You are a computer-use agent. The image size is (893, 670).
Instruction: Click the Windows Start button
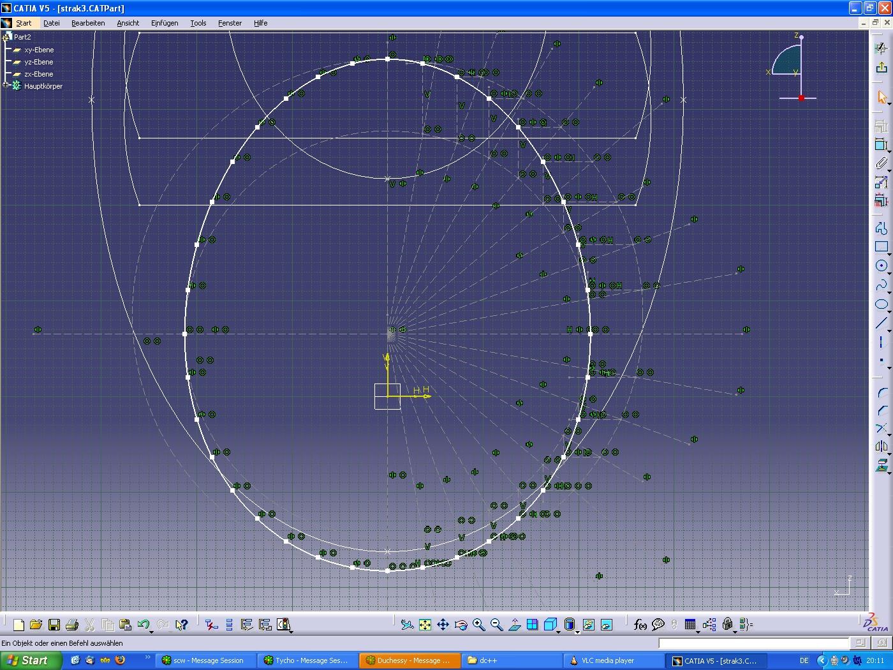pyautogui.click(x=31, y=660)
